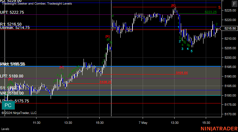Click the 5220.00 price axis label
This screenshot has height=132, width=238.
click(x=230, y=20)
